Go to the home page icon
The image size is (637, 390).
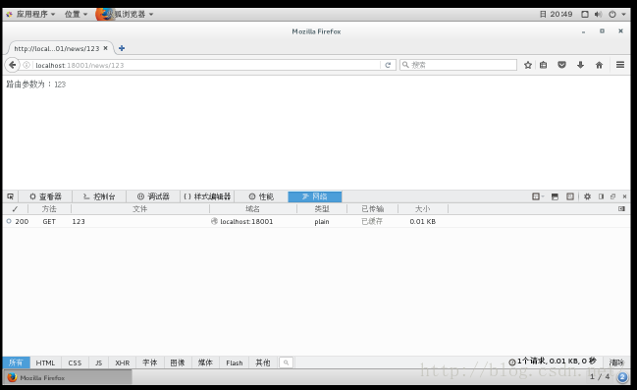pos(600,65)
